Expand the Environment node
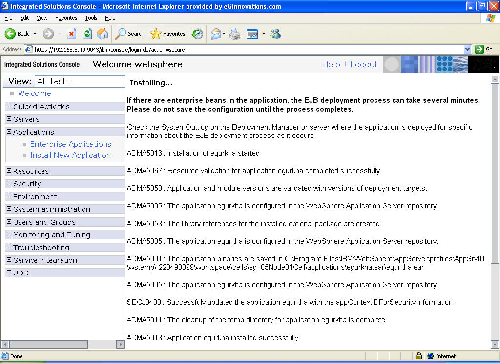 point(9,196)
